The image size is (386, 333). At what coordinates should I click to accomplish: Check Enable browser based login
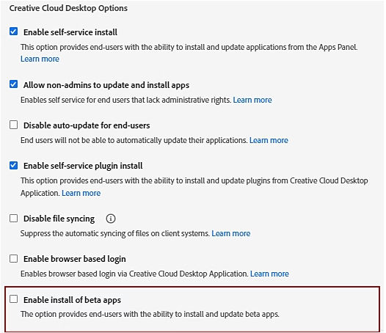pos(13,259)
